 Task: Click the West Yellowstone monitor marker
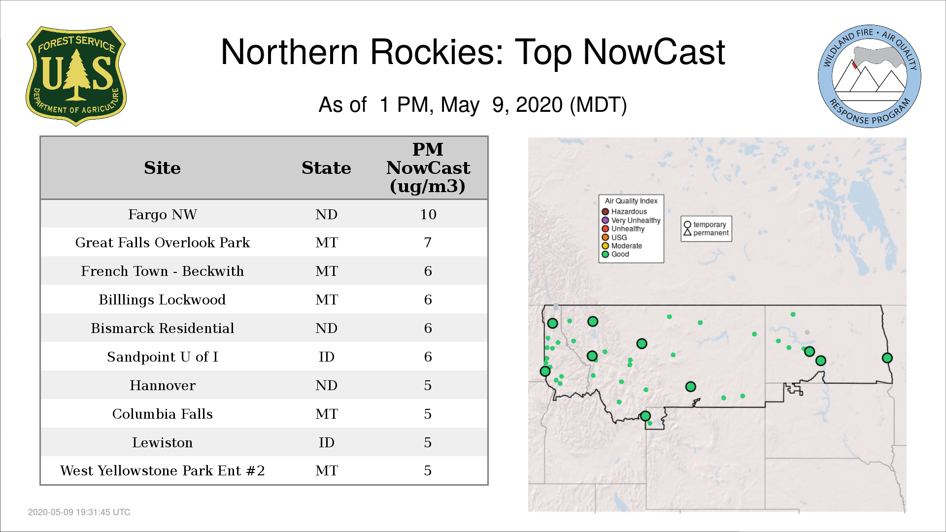[x=645, y=416]
